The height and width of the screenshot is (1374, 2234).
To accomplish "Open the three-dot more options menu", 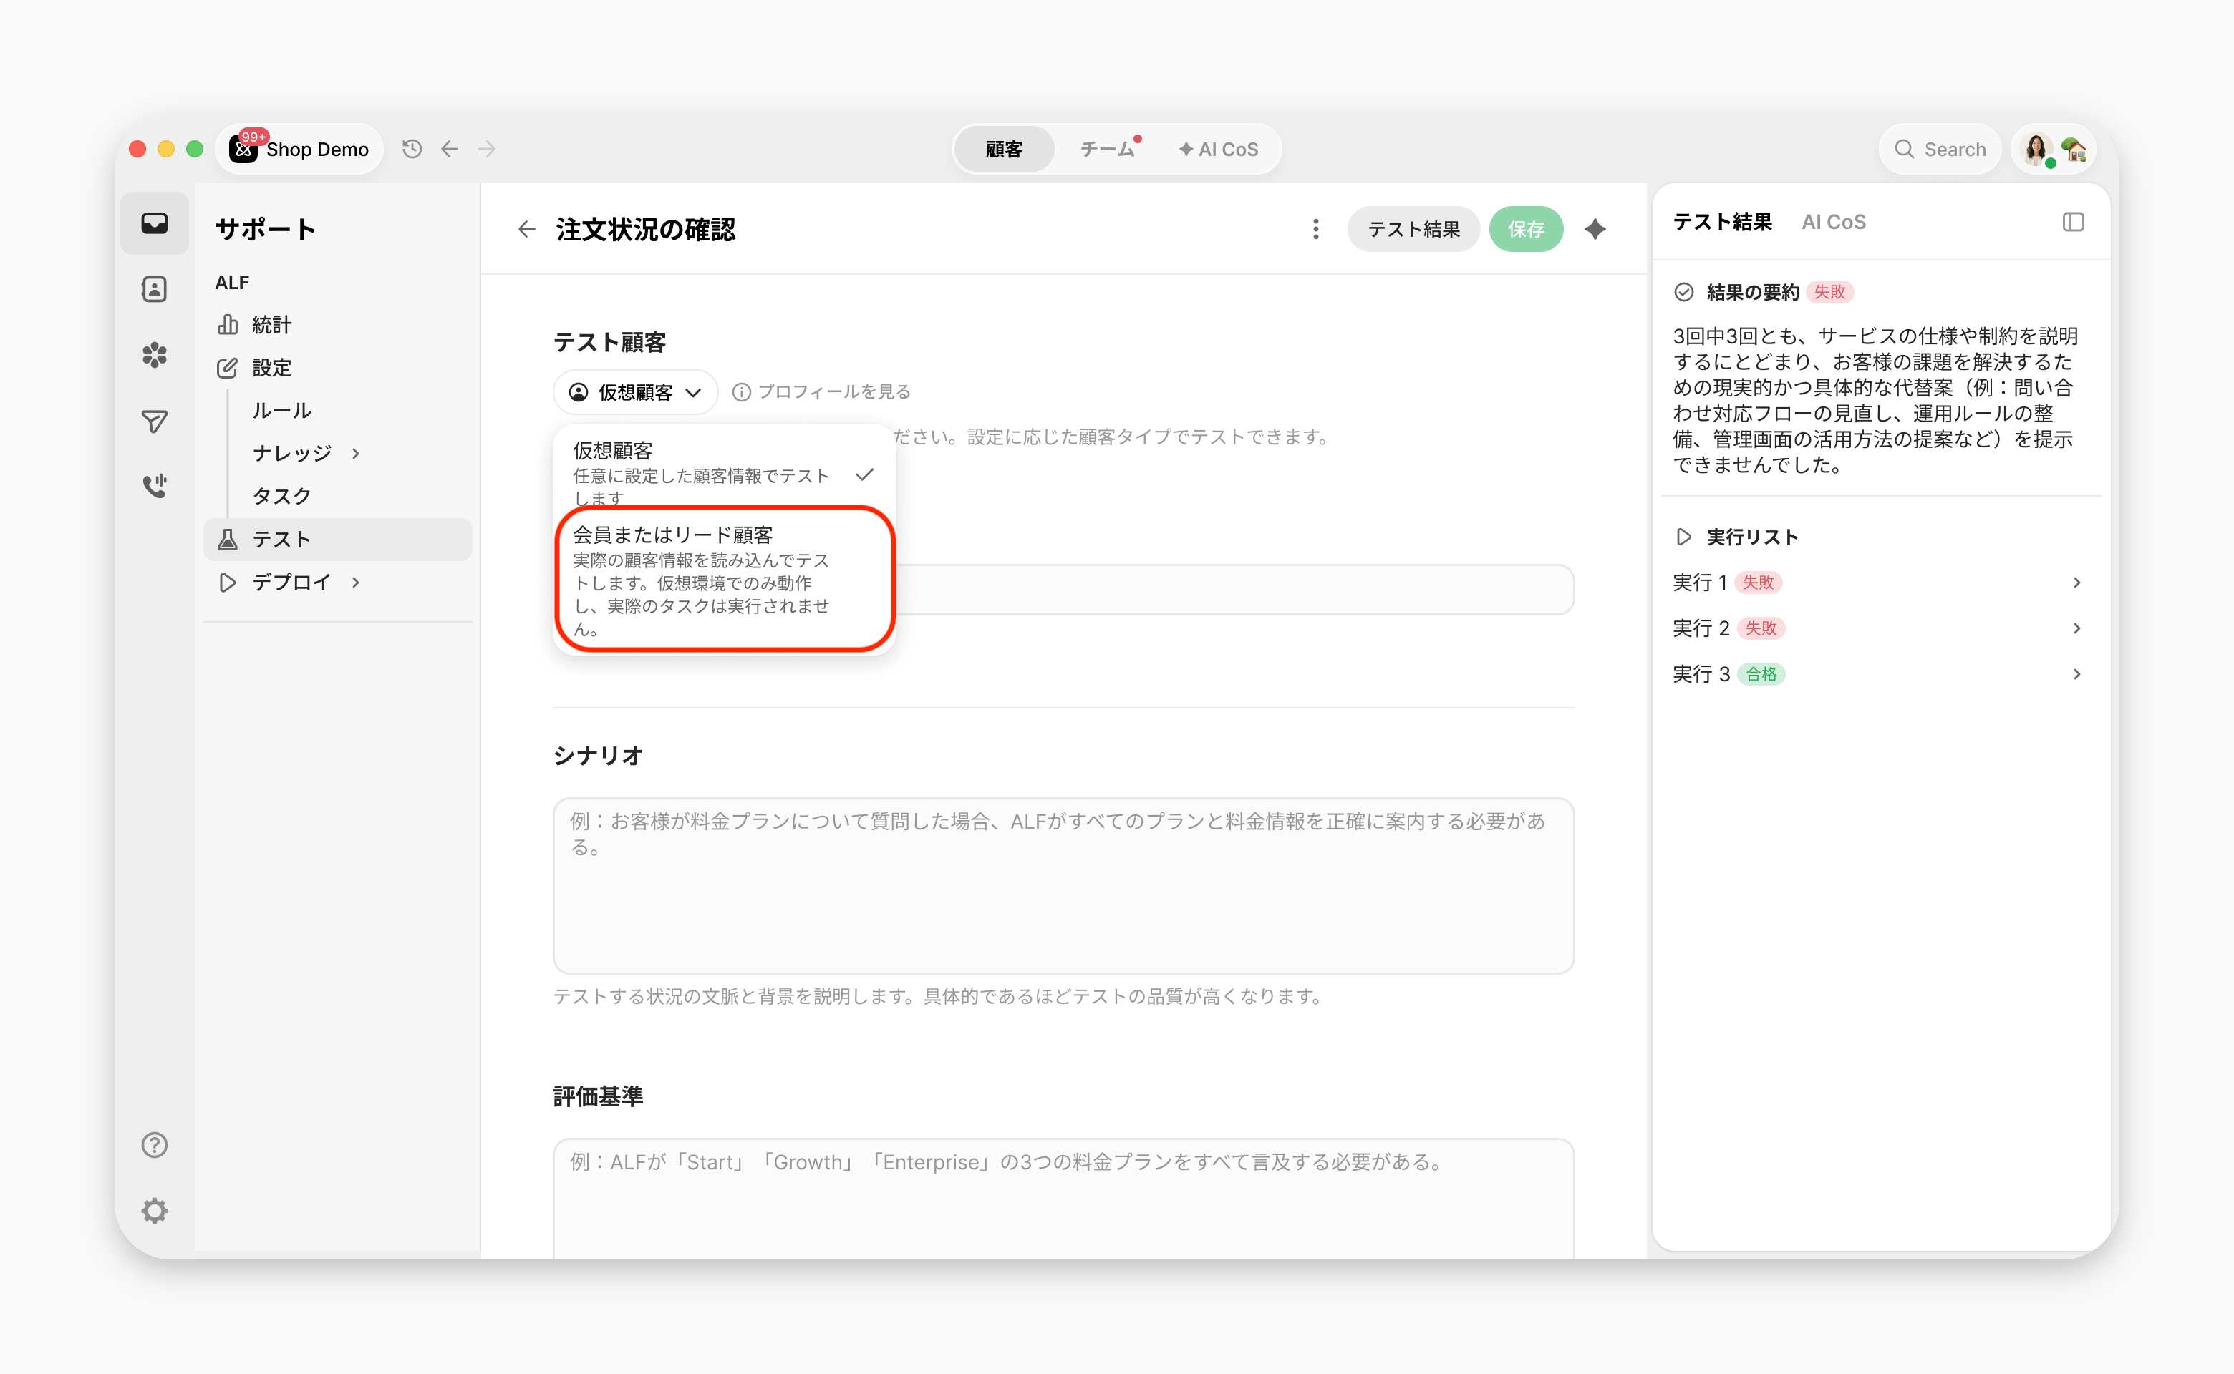I will coord(1315,229).
